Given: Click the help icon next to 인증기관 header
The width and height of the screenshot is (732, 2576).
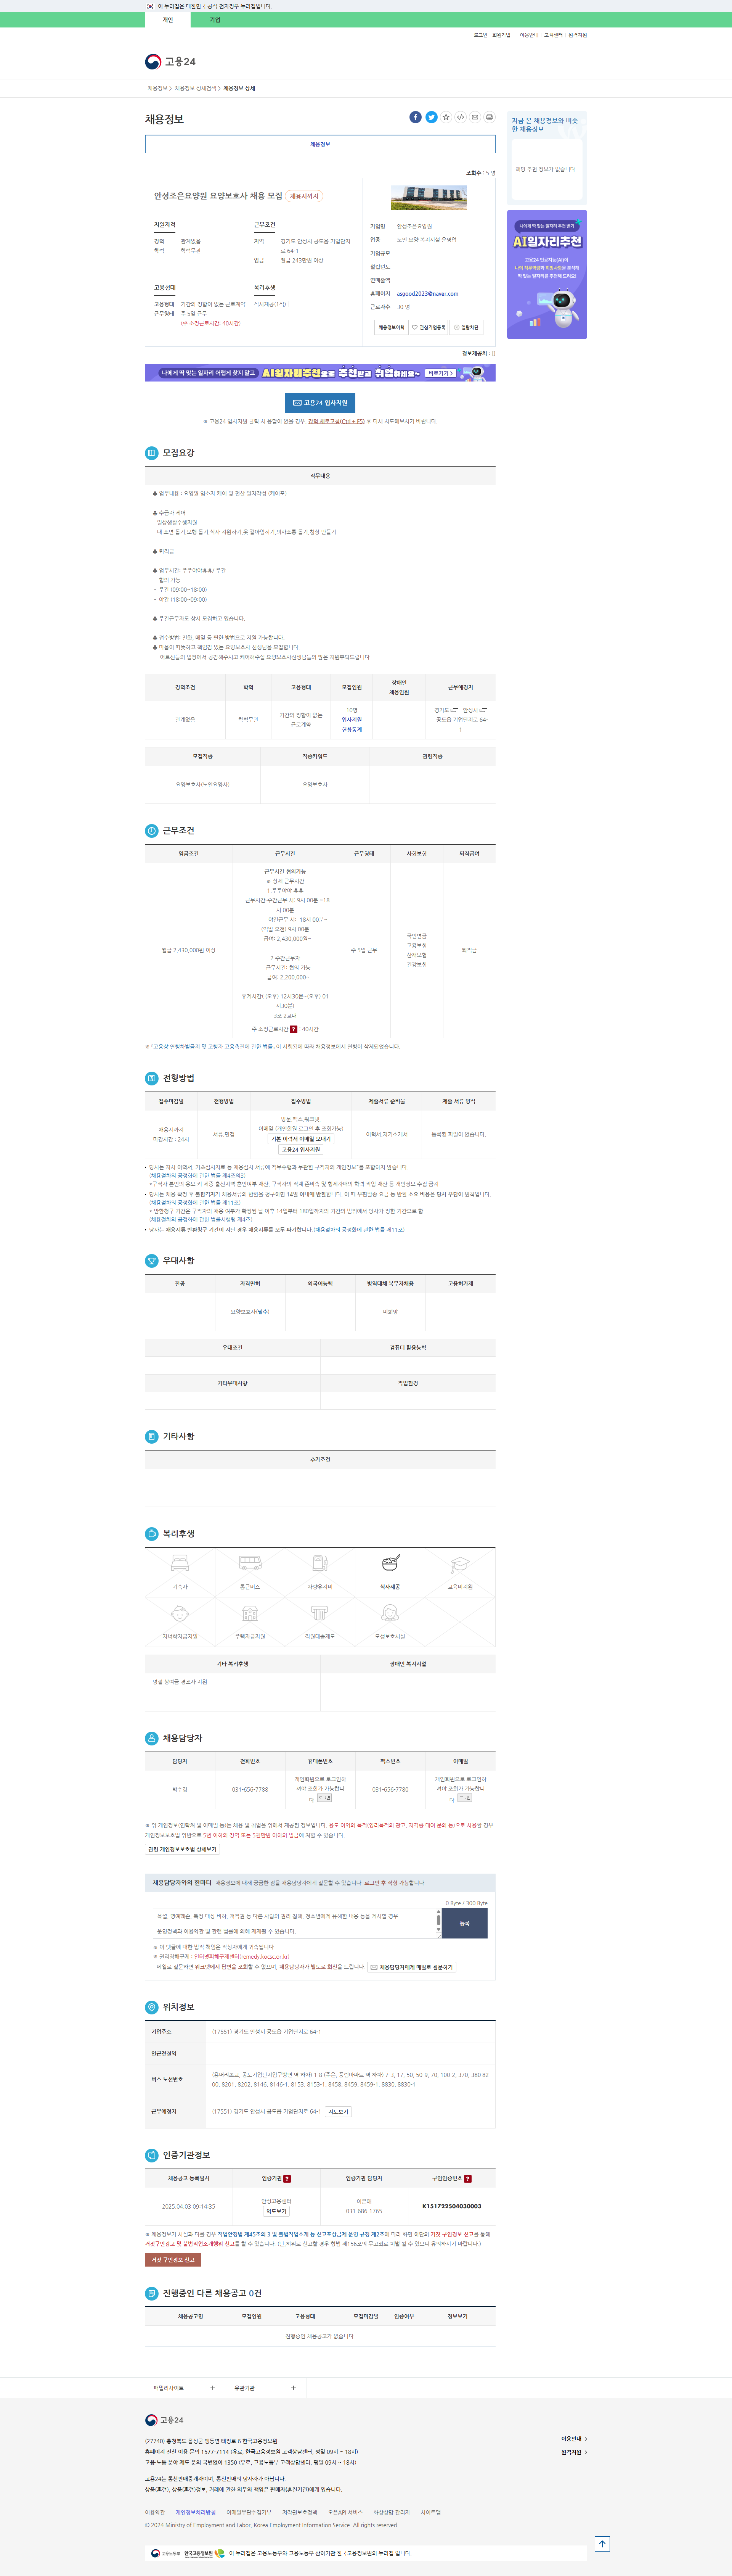Looking at the screenshot, I should click(287, 2178).
